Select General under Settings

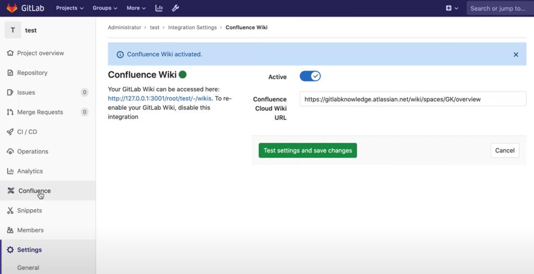click(28, 268)
